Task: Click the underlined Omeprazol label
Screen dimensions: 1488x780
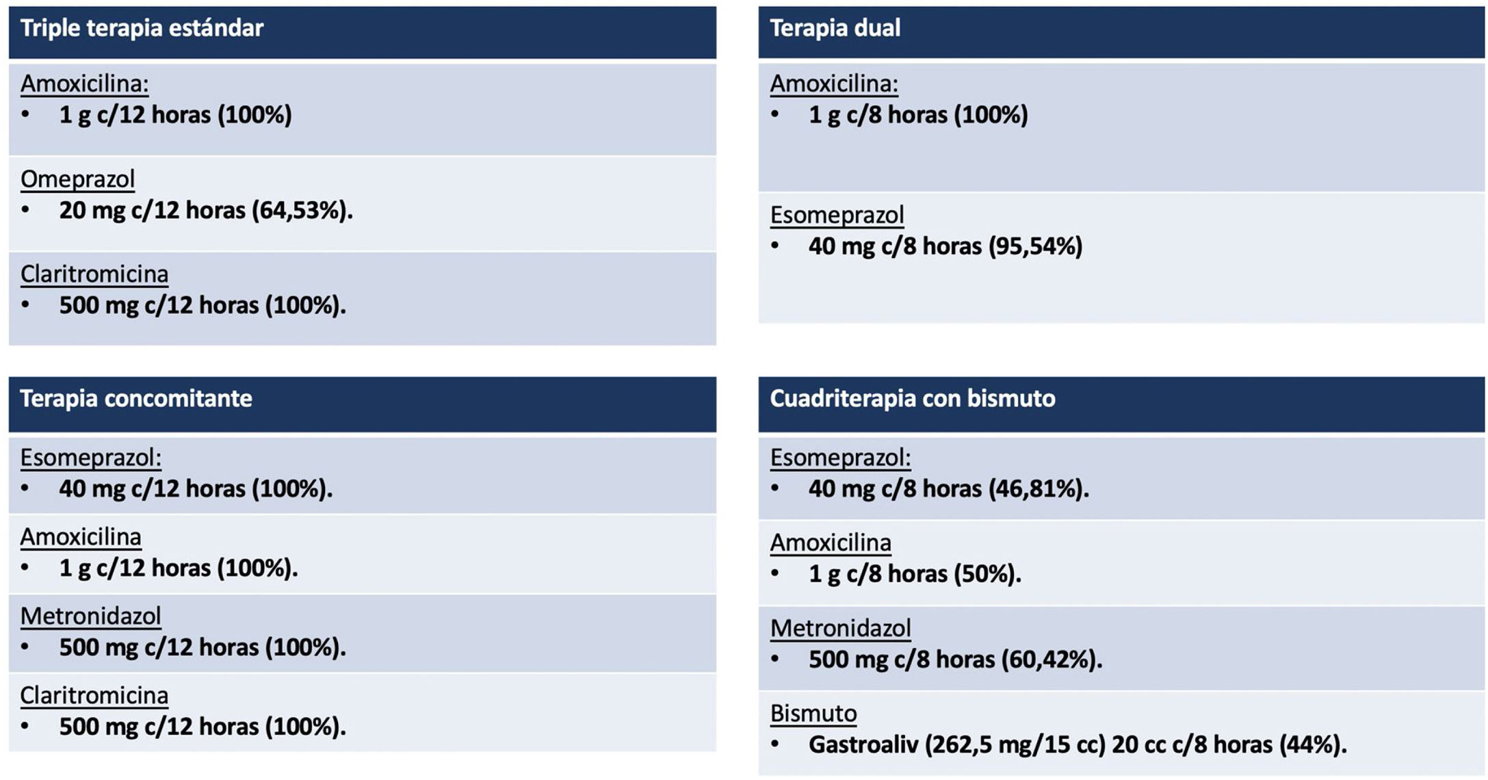Action: (x=77, y=179)
